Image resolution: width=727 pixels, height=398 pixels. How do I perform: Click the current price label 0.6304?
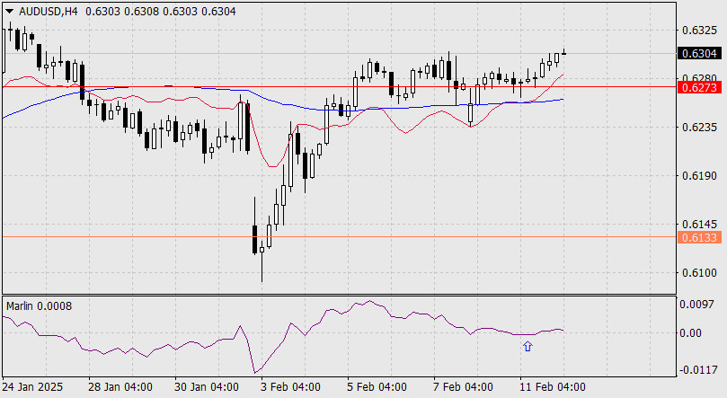[x=699, y=53]
